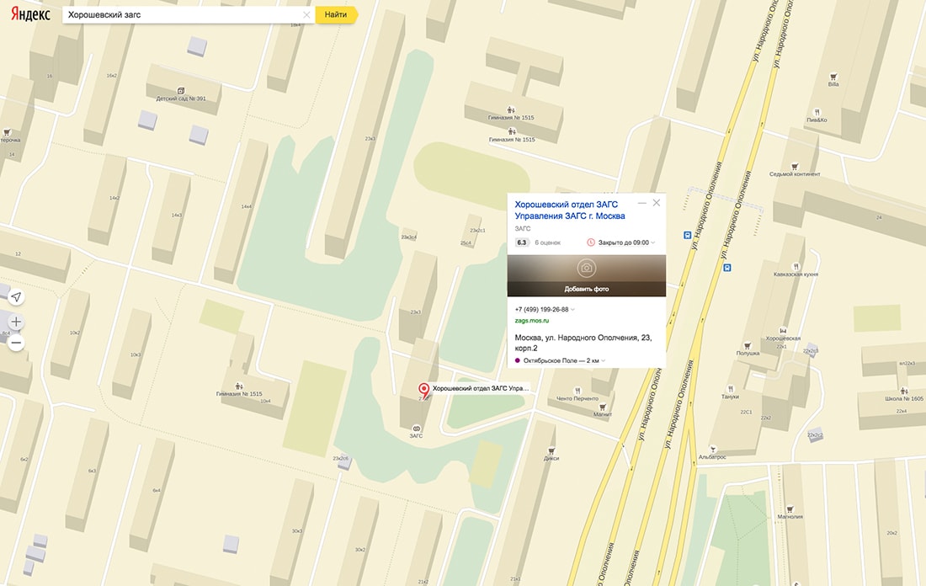Viewport: 926px width, 586px height.
Task: Click building number 30к3
Action: coord(296,531)
